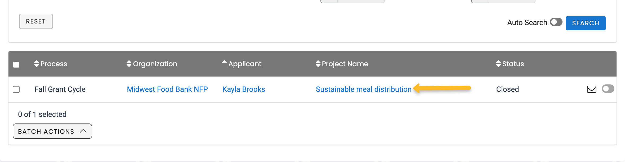
Task: Click the Organization column sort arrows
Action: point(129,64)
